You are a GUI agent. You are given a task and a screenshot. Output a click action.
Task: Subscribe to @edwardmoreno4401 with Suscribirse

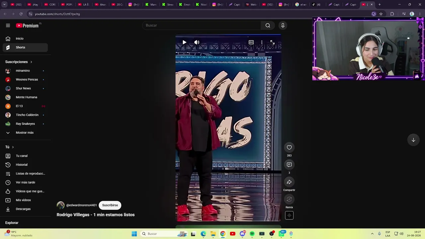coord(110,205)
